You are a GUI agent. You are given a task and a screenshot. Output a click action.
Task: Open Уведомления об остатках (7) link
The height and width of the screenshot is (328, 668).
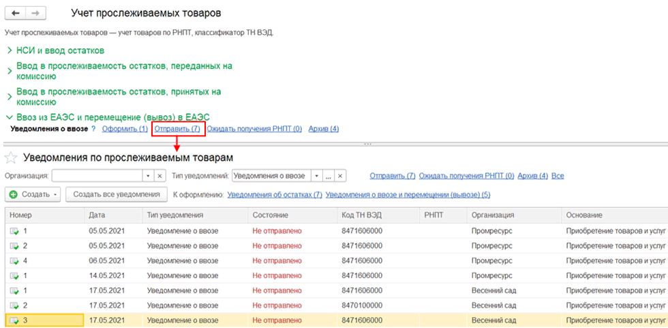[274, 195]
